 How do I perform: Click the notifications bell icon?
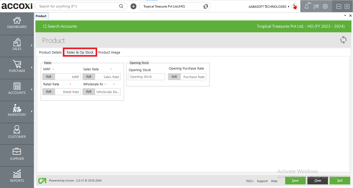pyautogui.click(x=306, y=6)
